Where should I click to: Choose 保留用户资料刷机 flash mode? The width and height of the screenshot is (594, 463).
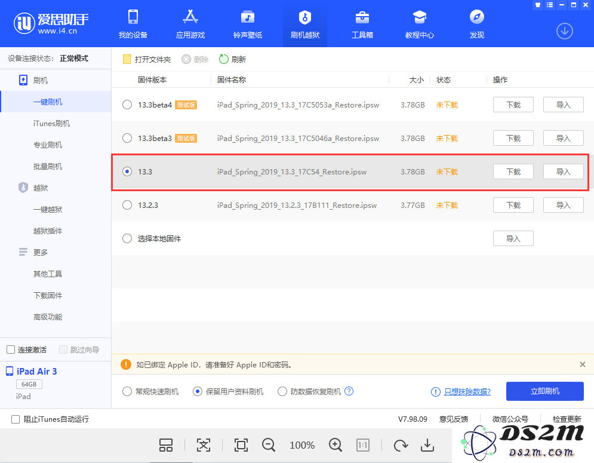coord(198,391)
